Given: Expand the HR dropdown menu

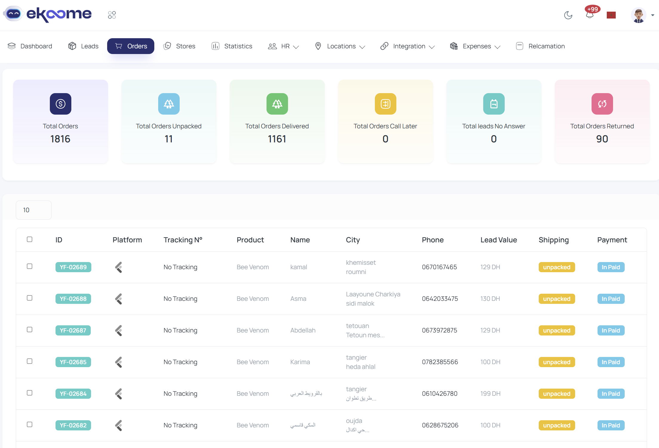Looking at the screenshot, I should tap(284, 46).
